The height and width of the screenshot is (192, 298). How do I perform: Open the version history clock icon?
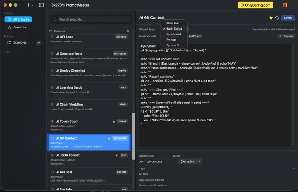[x=277, y=18]
